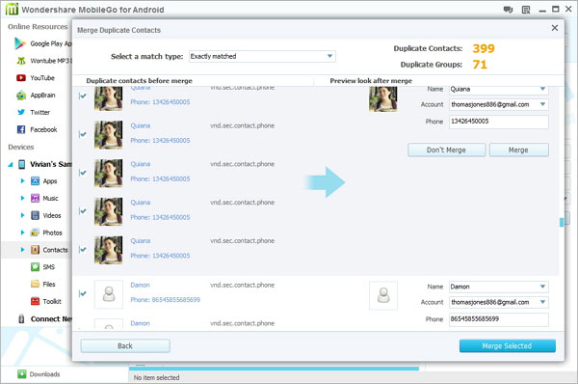
Task: Open the Quiana Account dropdown
Action: point(542,104)
